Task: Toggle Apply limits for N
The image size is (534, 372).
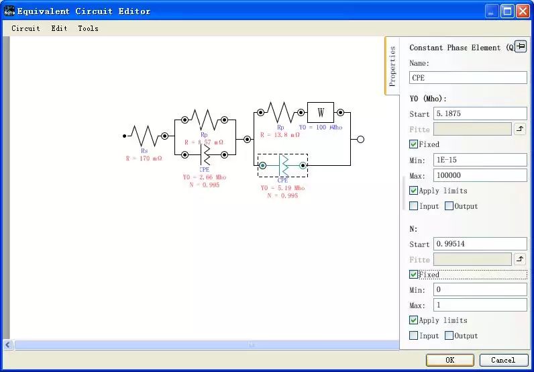Action: [413, 320]
